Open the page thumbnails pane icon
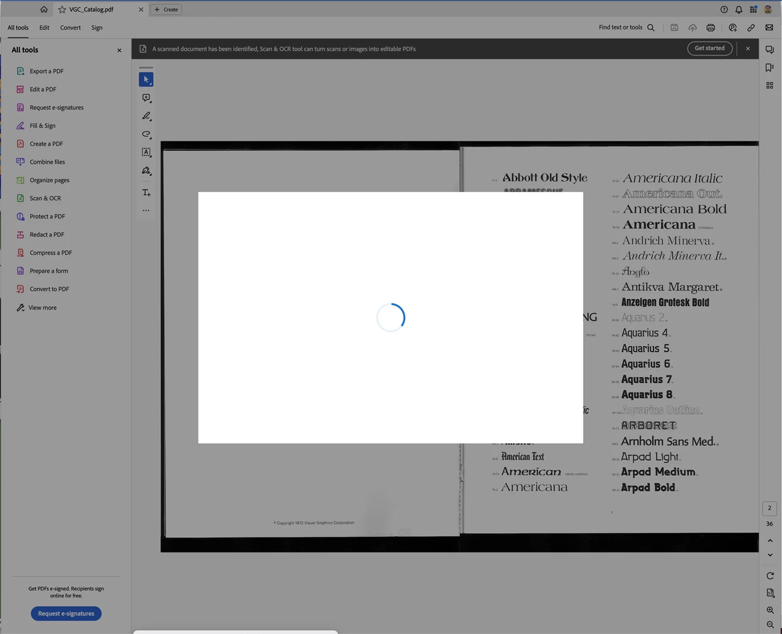The height and width of the screenshot is (634, 782). tap(770, 85)
